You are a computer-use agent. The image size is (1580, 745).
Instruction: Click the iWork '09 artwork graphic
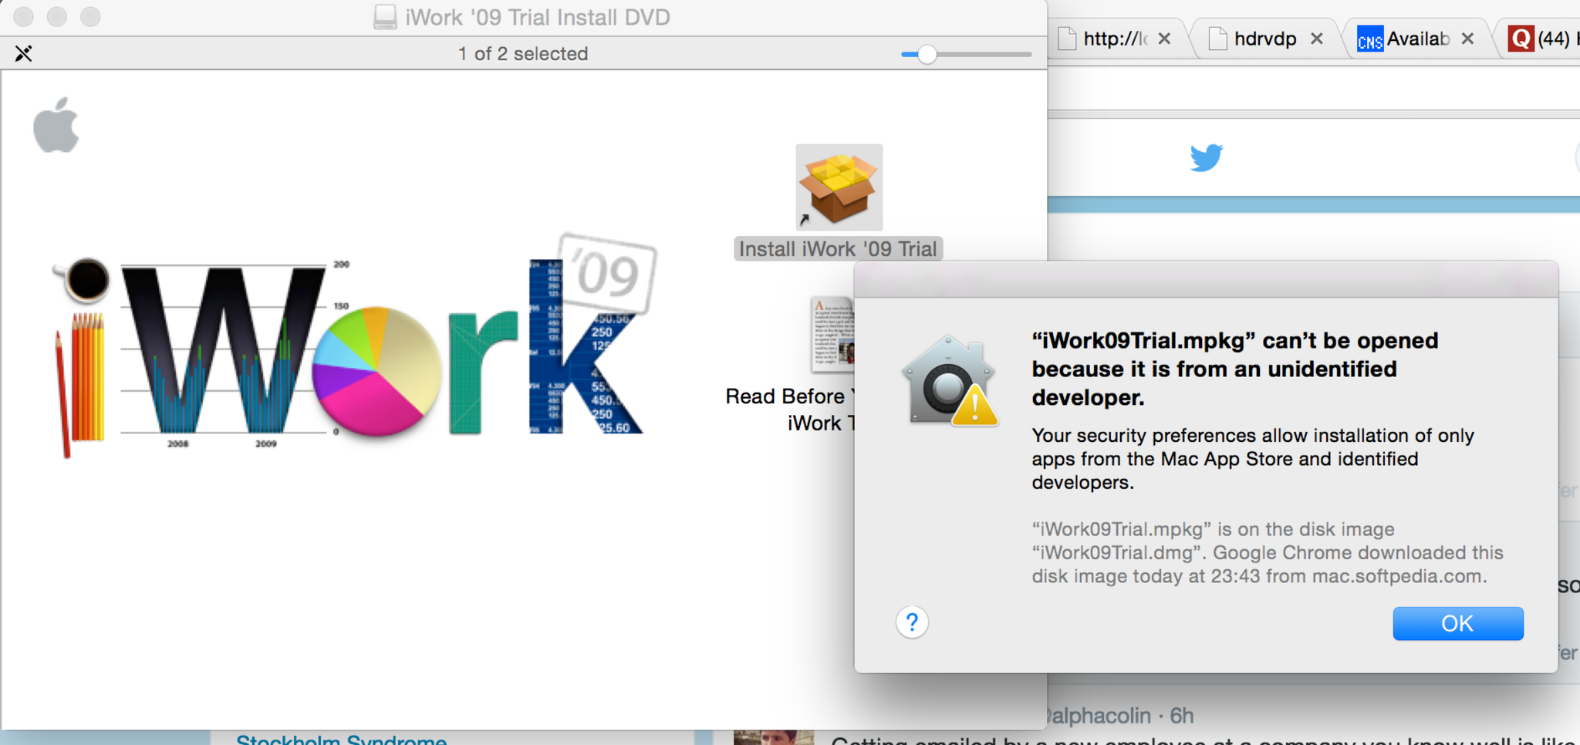(354, 346)
